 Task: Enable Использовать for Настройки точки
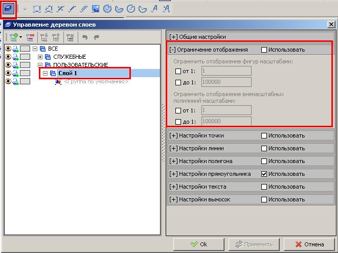264,135
